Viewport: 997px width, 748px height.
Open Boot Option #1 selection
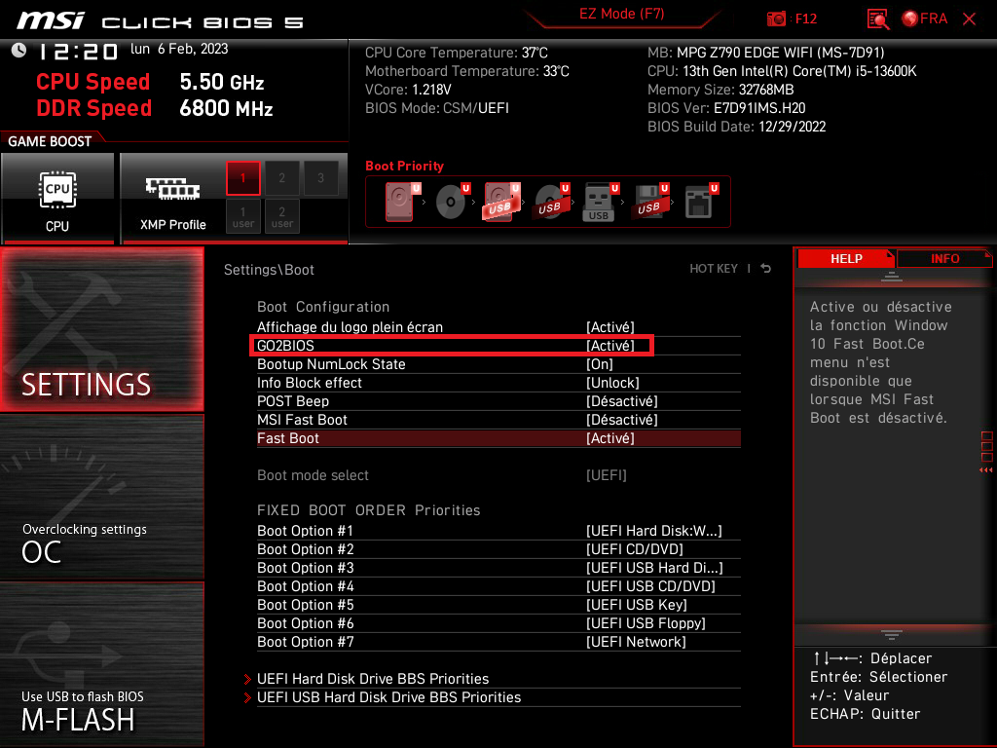[x=498, y=531]
